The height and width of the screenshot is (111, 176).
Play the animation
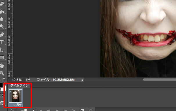(x=57, y=110)
